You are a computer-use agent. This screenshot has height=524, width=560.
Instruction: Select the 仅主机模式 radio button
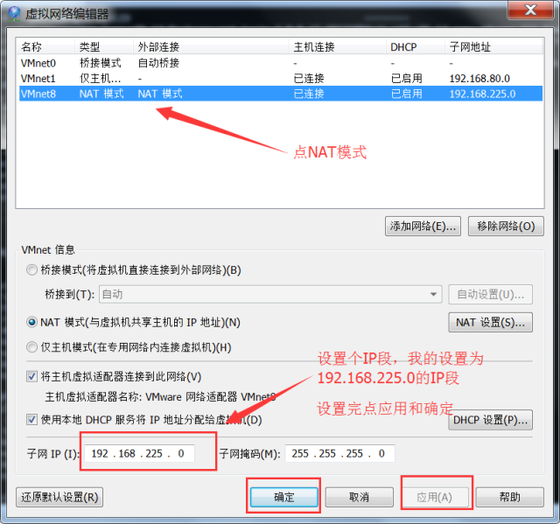coord(31,347)
